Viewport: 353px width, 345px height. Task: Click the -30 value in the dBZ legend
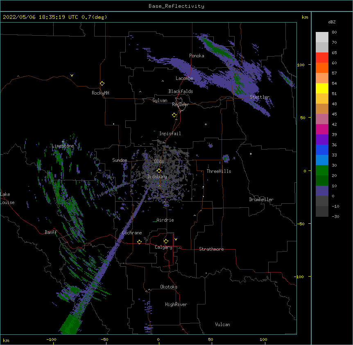335,216
